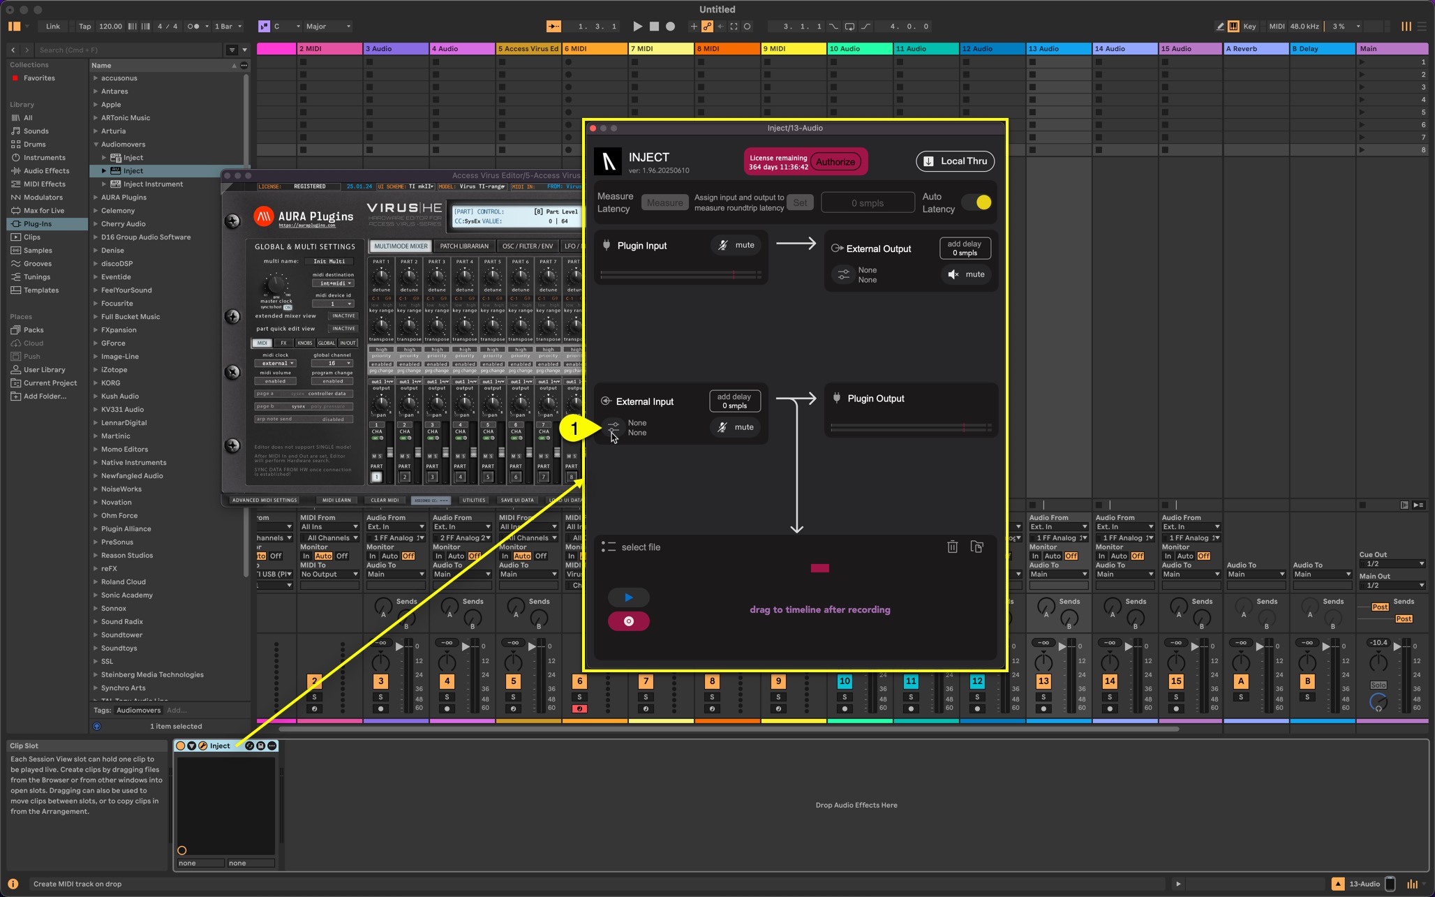The image size is (1435, 897).
Task: Start transport with top Play button
Action: (x=637, y=27)
